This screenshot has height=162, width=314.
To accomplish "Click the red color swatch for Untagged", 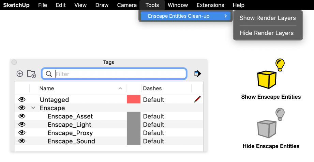I will point(133,99).
